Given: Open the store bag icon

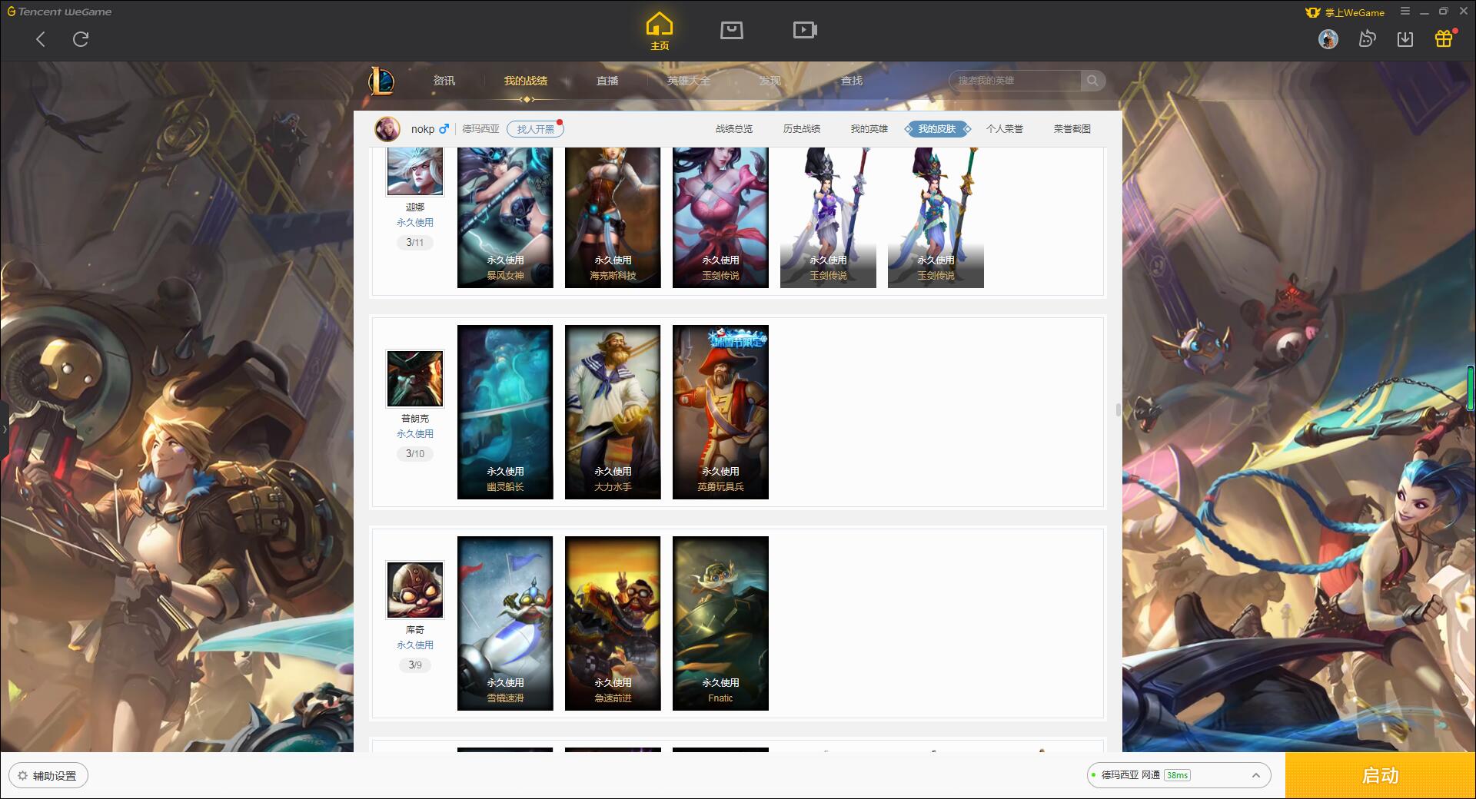Looking at the screenshot, I should click(x=731, y=30).
